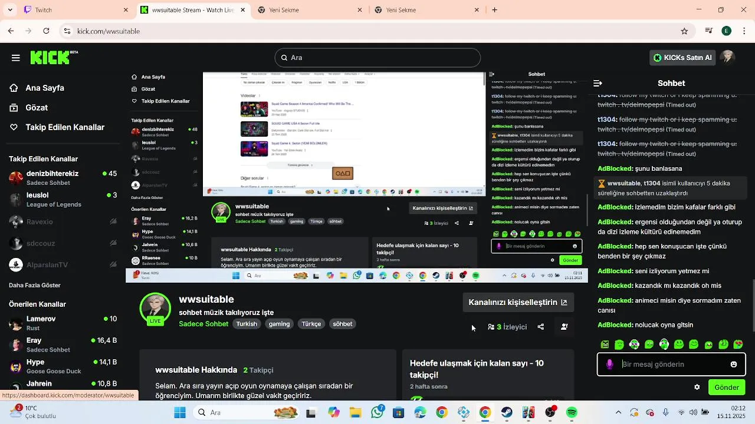Focus the Ara search field on Kick

(x=377, y=58)
